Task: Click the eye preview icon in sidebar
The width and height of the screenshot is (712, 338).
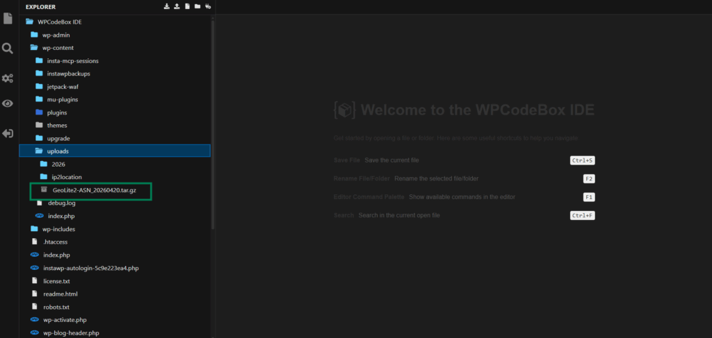Action: coord(7,103)
